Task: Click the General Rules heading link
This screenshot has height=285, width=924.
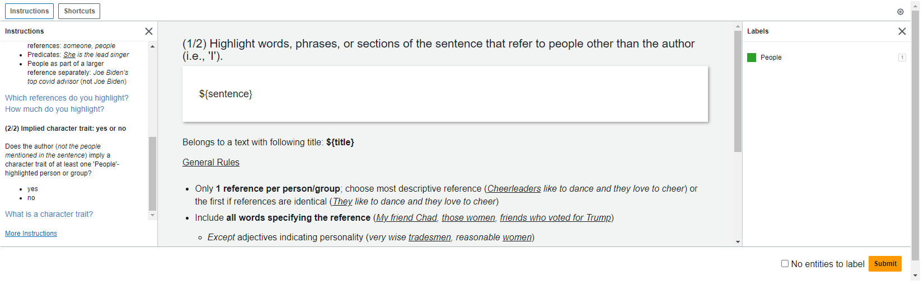Action: tap(211, 163)
